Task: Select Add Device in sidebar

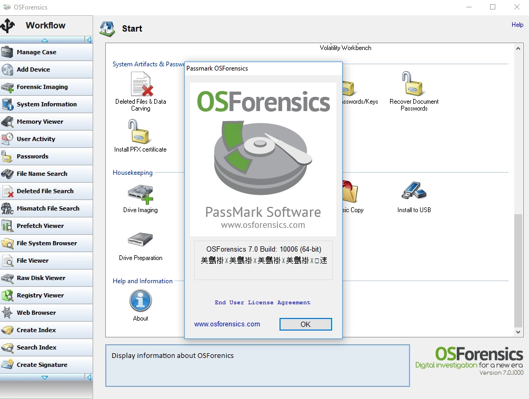Action: pos(46,69)
